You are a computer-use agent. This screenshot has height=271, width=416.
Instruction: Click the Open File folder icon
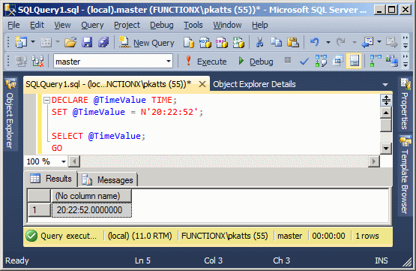70,42
